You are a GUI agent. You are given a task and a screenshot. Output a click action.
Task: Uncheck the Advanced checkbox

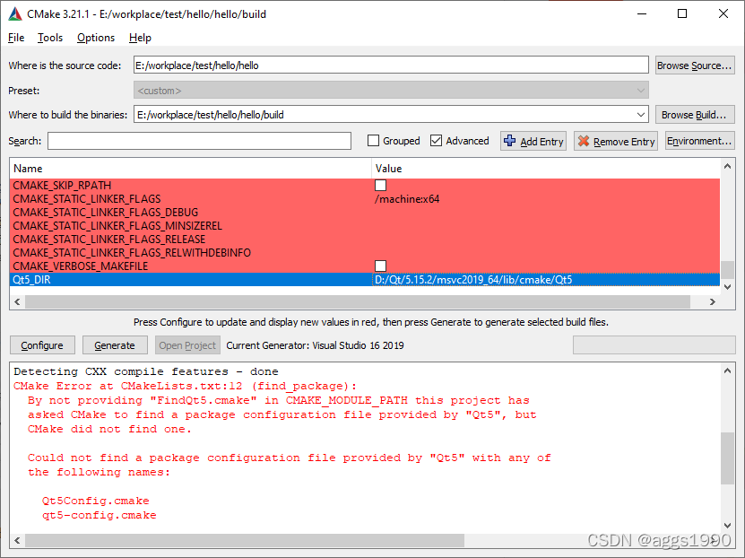pyautogui.click(x=436, y=141)
